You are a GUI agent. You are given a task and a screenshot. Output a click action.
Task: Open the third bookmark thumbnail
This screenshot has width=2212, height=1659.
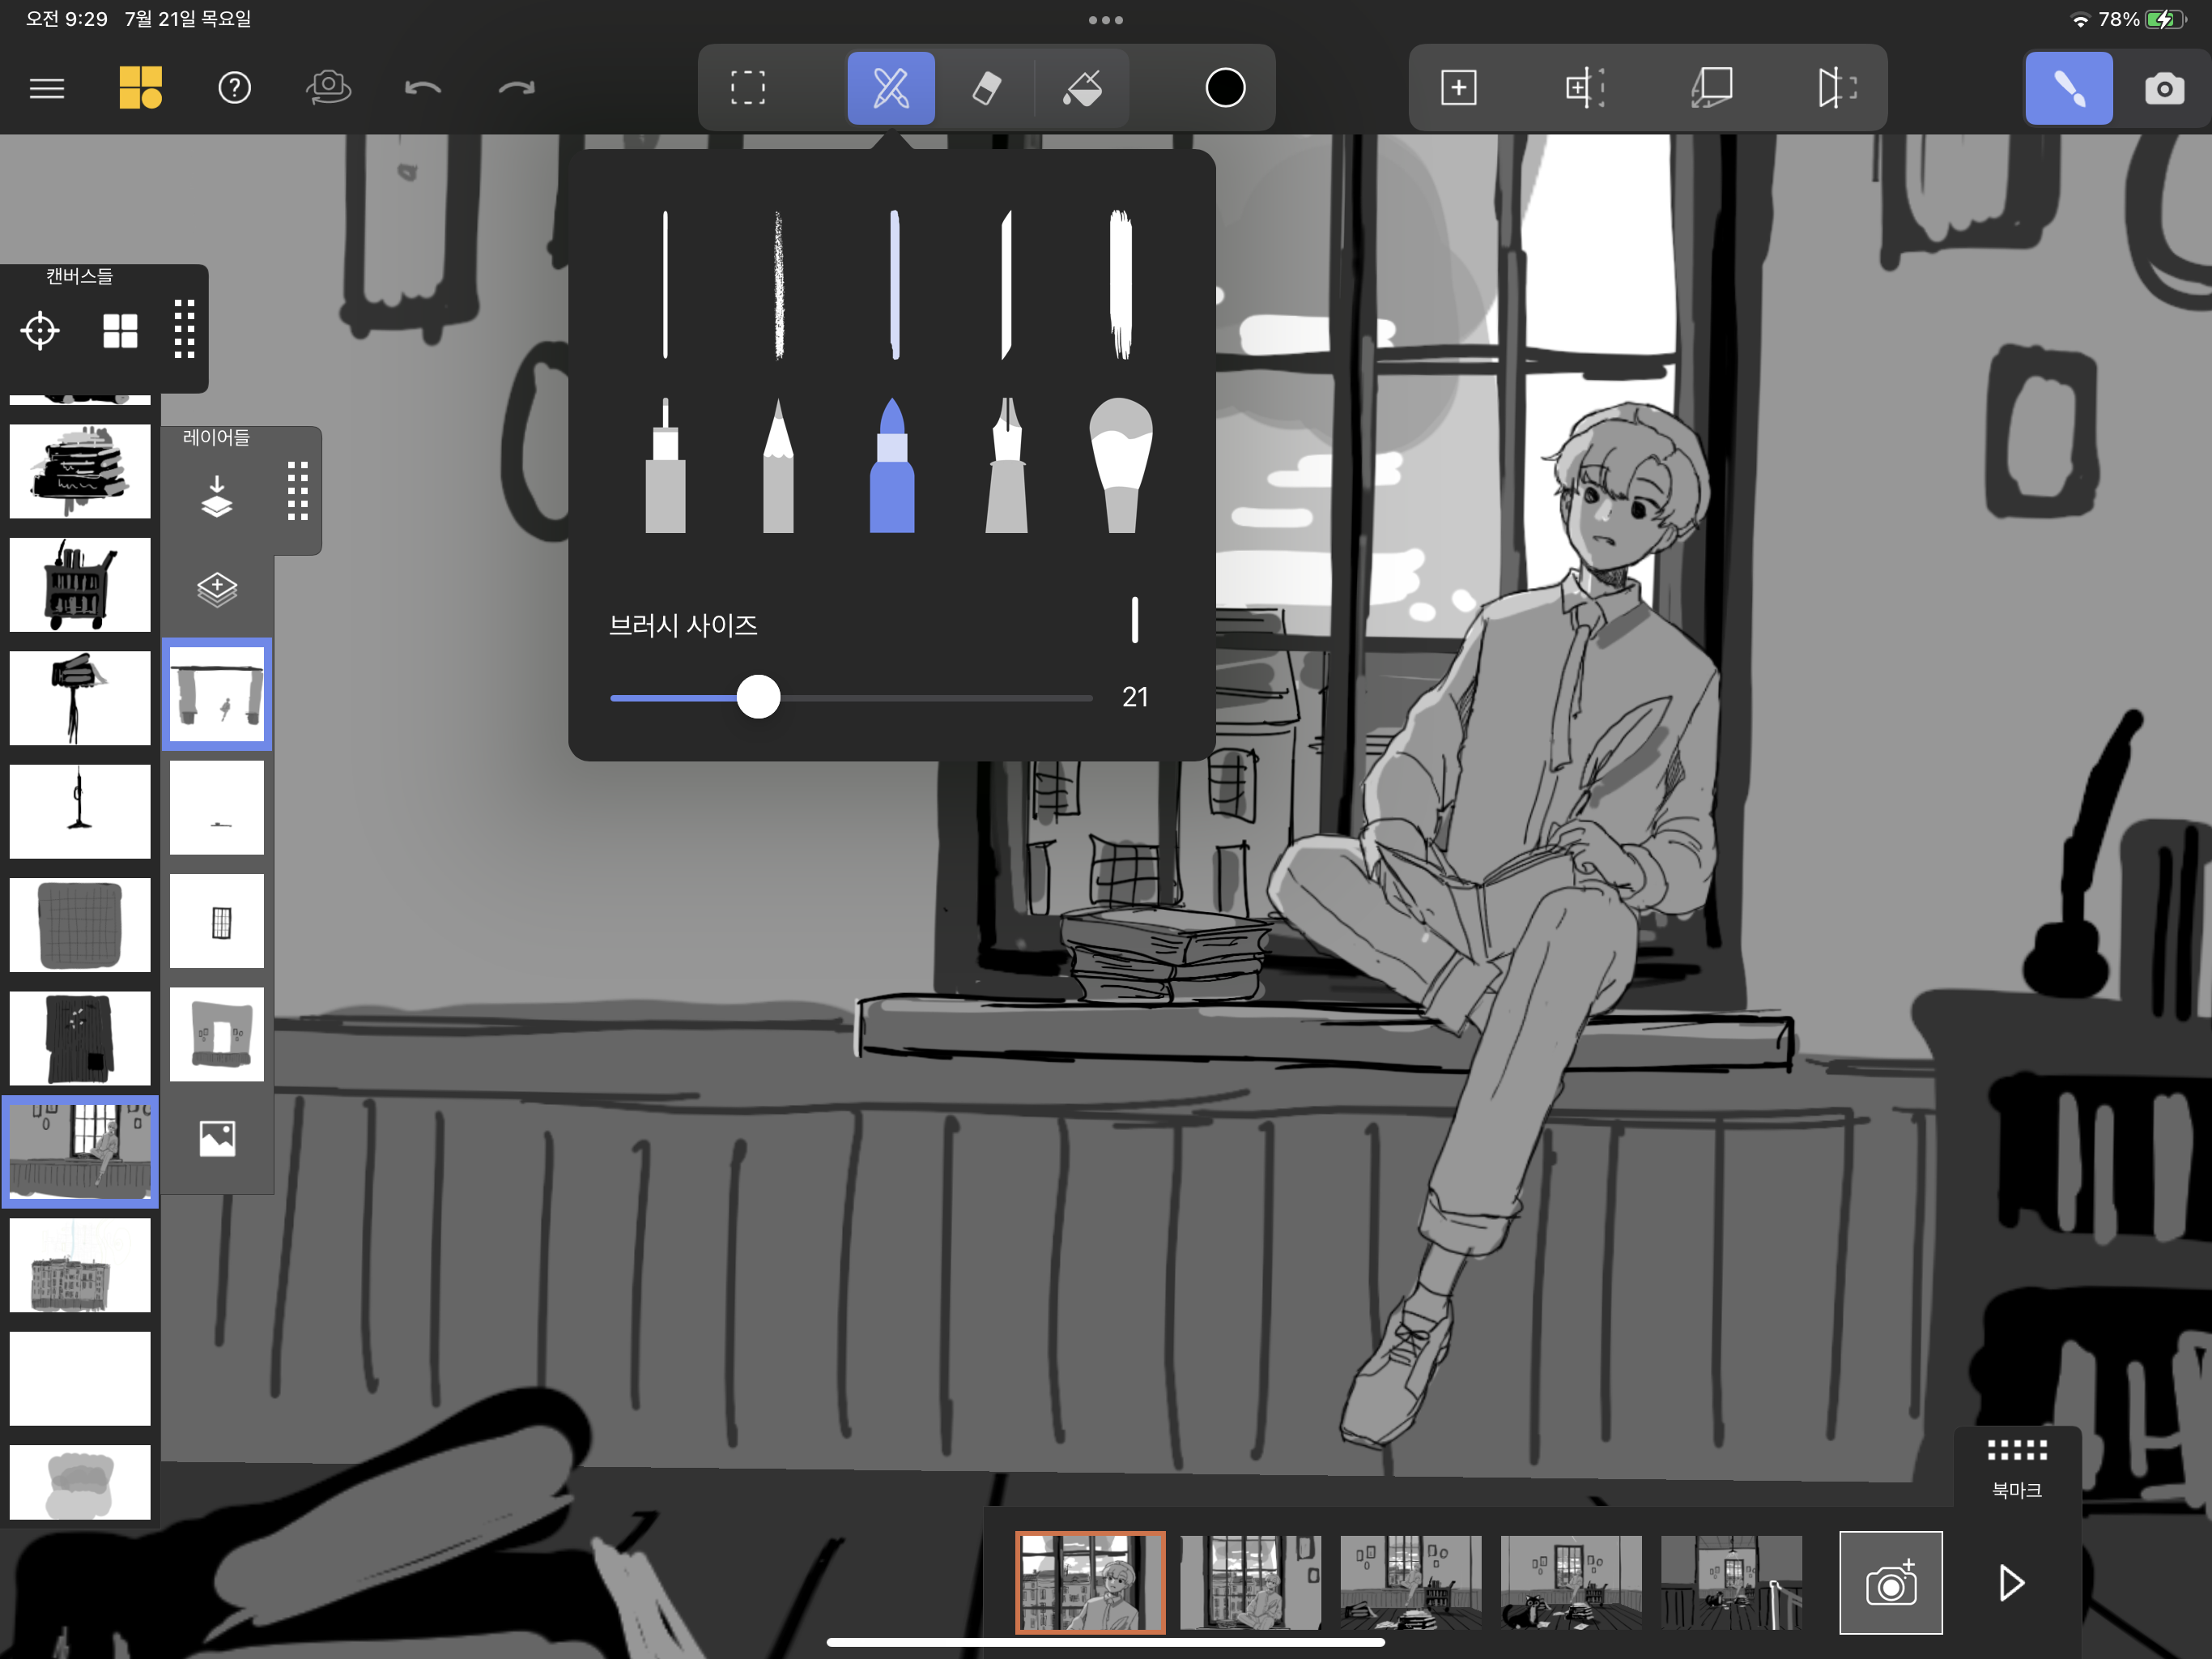pyautogui.click(x=1410, y=1583)
